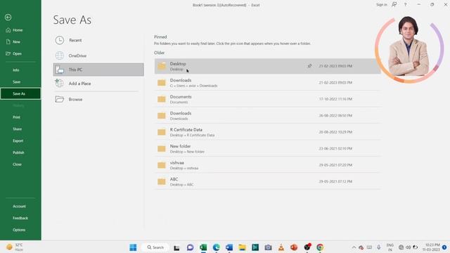Open the Camera app on taskbar
The image size is (450, 253).
tap(268, 247)
